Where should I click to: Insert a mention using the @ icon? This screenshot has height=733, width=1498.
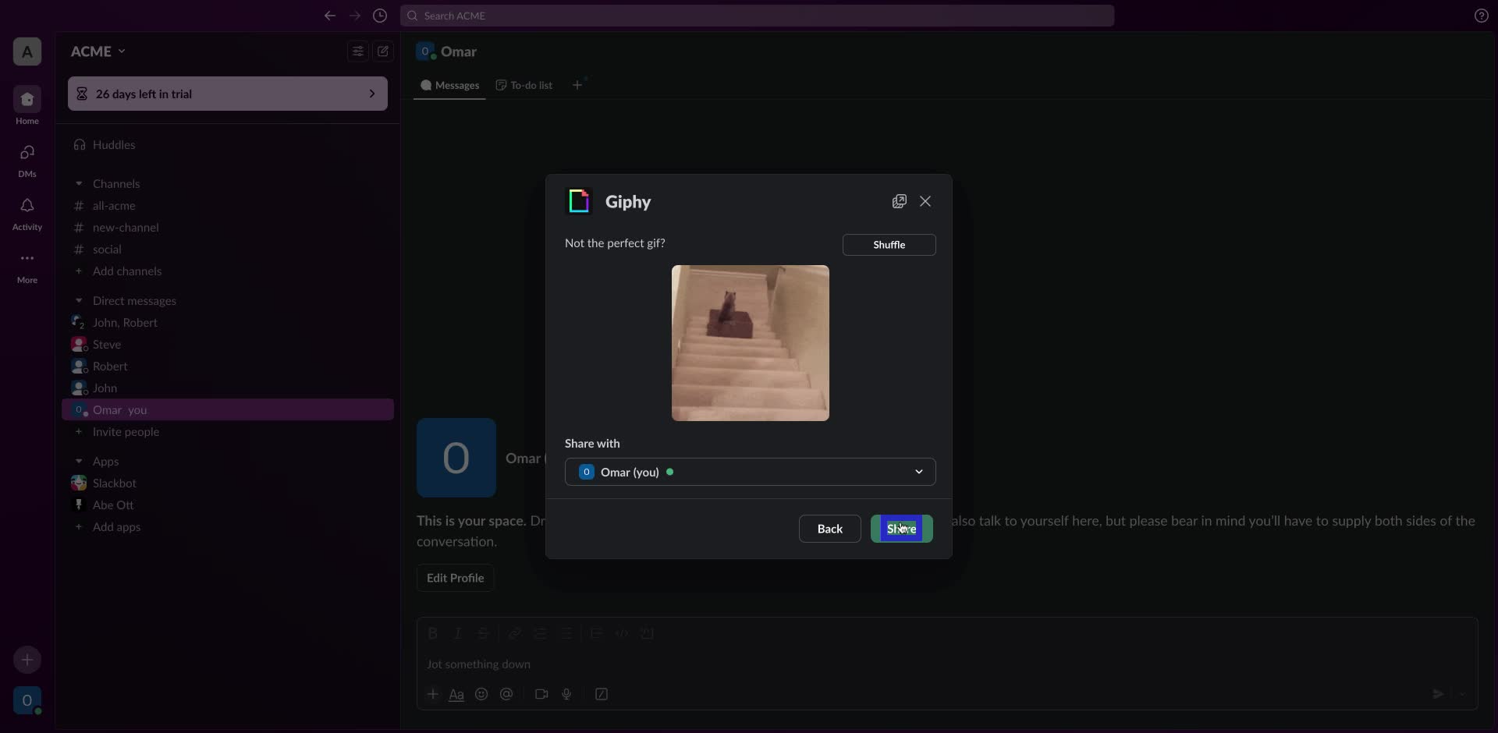click(x=507, y=694)
